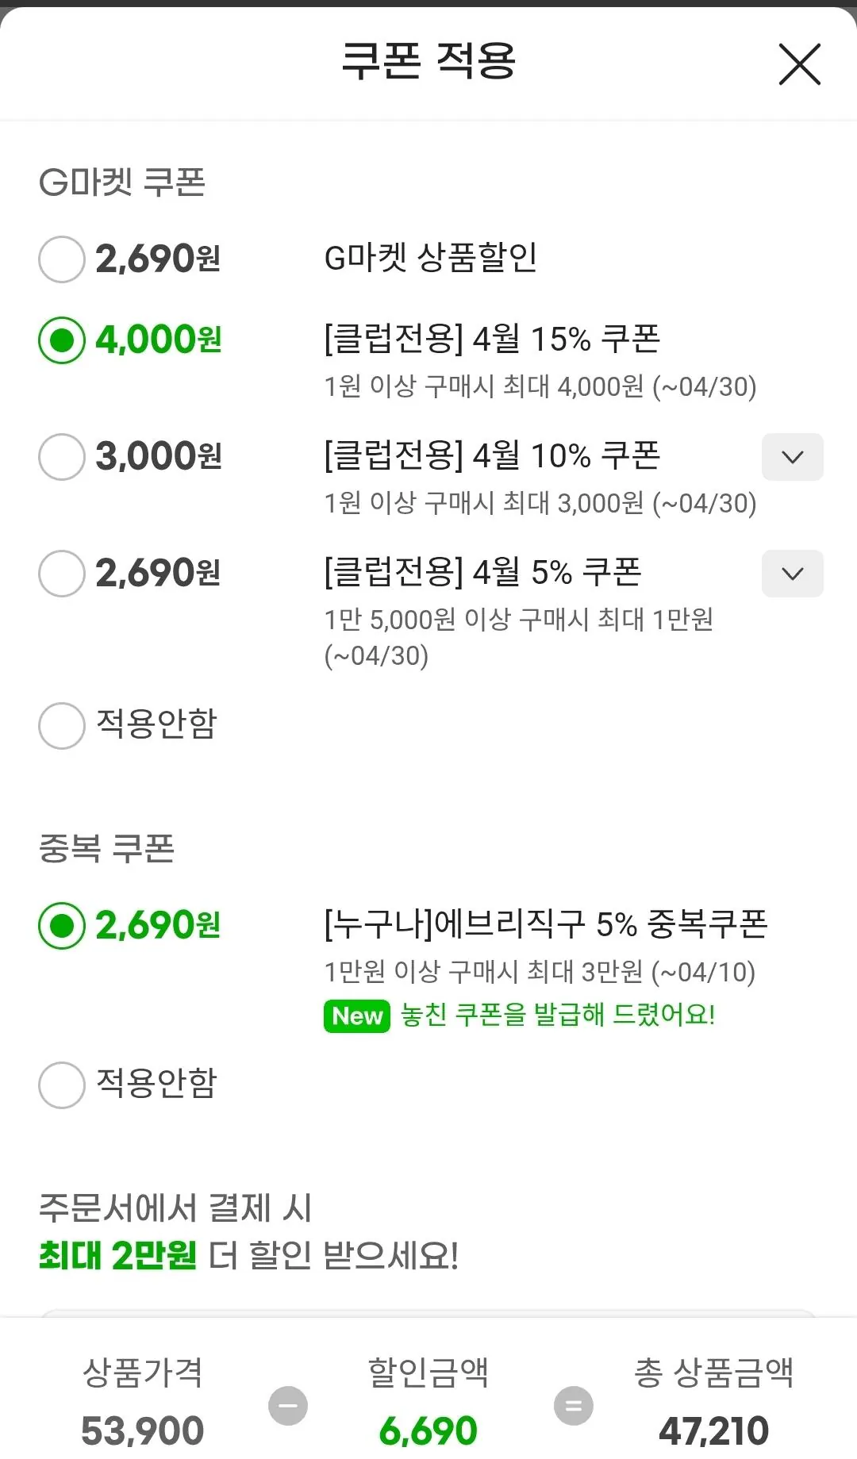857x1459 pixels.
Task: Expand details for 4월 10% 쿠폰
Action: click(792, 457)
